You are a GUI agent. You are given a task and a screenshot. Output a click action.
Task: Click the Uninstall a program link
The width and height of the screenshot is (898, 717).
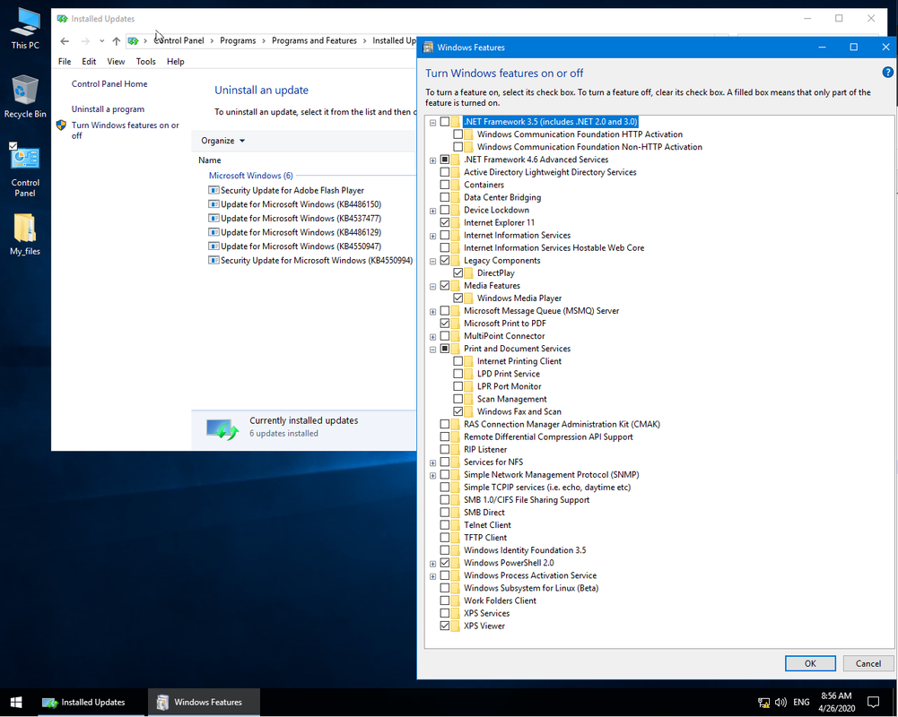[x=108, y=108]
